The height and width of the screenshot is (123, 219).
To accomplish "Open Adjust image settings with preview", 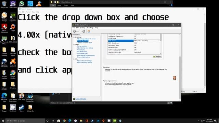I will click(x=87, y=39).
